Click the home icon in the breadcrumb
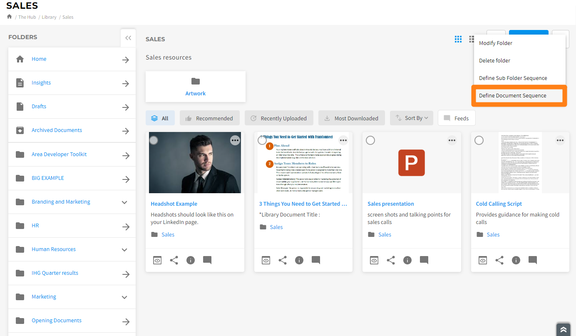576x336 pixels. point(10,17)
